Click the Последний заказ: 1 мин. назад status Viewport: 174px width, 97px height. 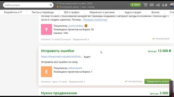76,7
